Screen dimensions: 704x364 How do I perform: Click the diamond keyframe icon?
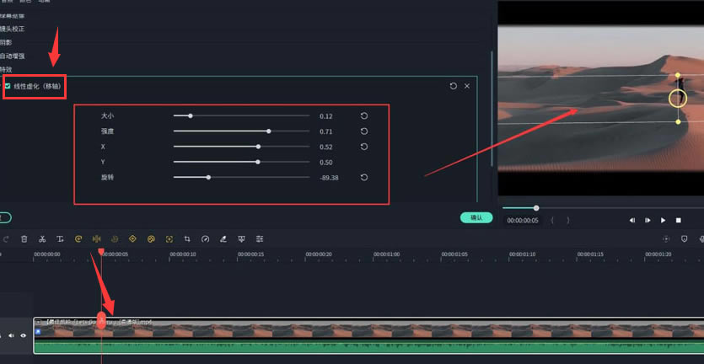(132, 239)
